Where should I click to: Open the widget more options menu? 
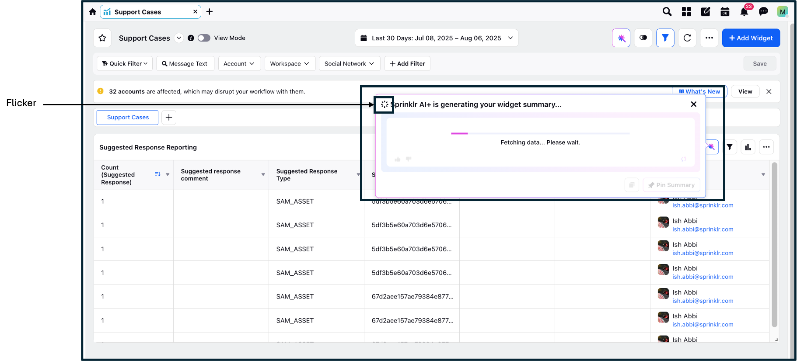[x=766, y=147]
